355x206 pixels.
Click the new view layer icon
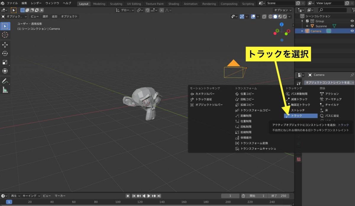(x=348, y=3)
